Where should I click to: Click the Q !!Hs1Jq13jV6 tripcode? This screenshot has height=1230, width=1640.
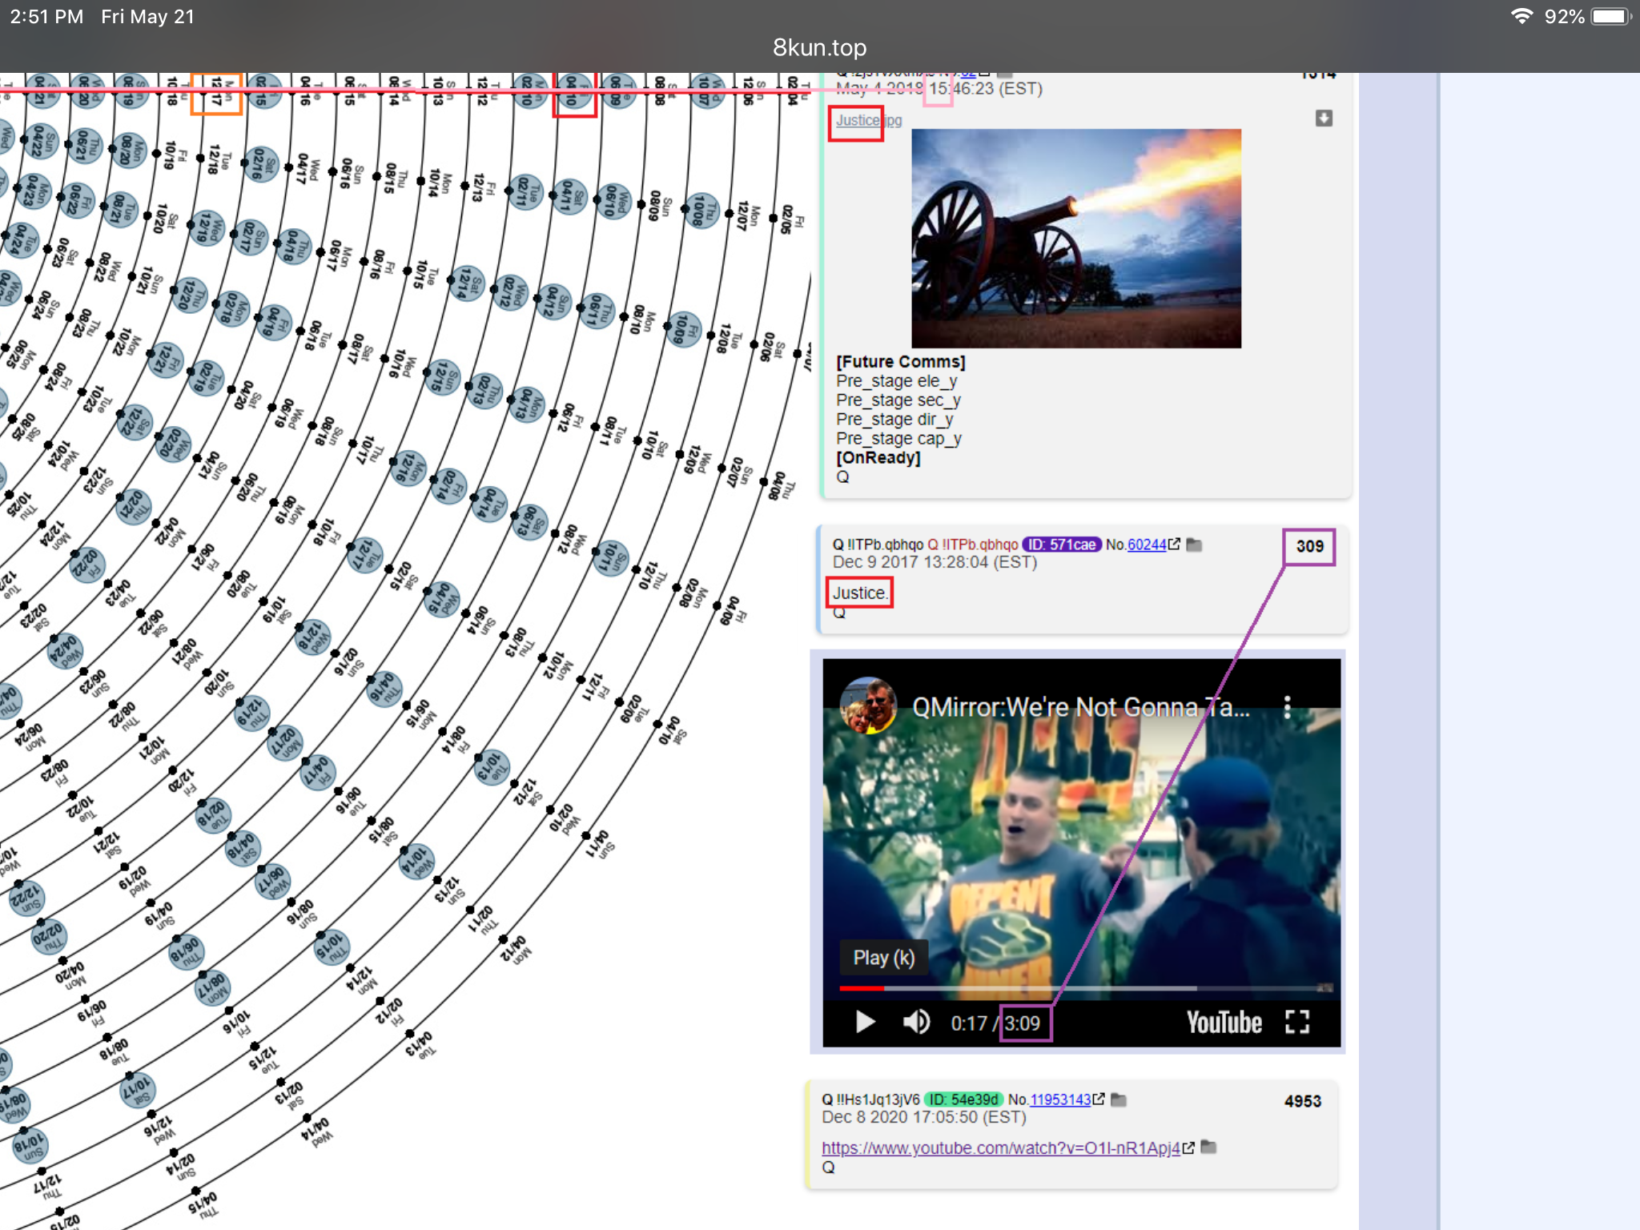871,1100
